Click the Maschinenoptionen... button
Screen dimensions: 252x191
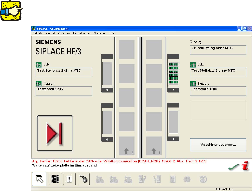tap(218, 145)
